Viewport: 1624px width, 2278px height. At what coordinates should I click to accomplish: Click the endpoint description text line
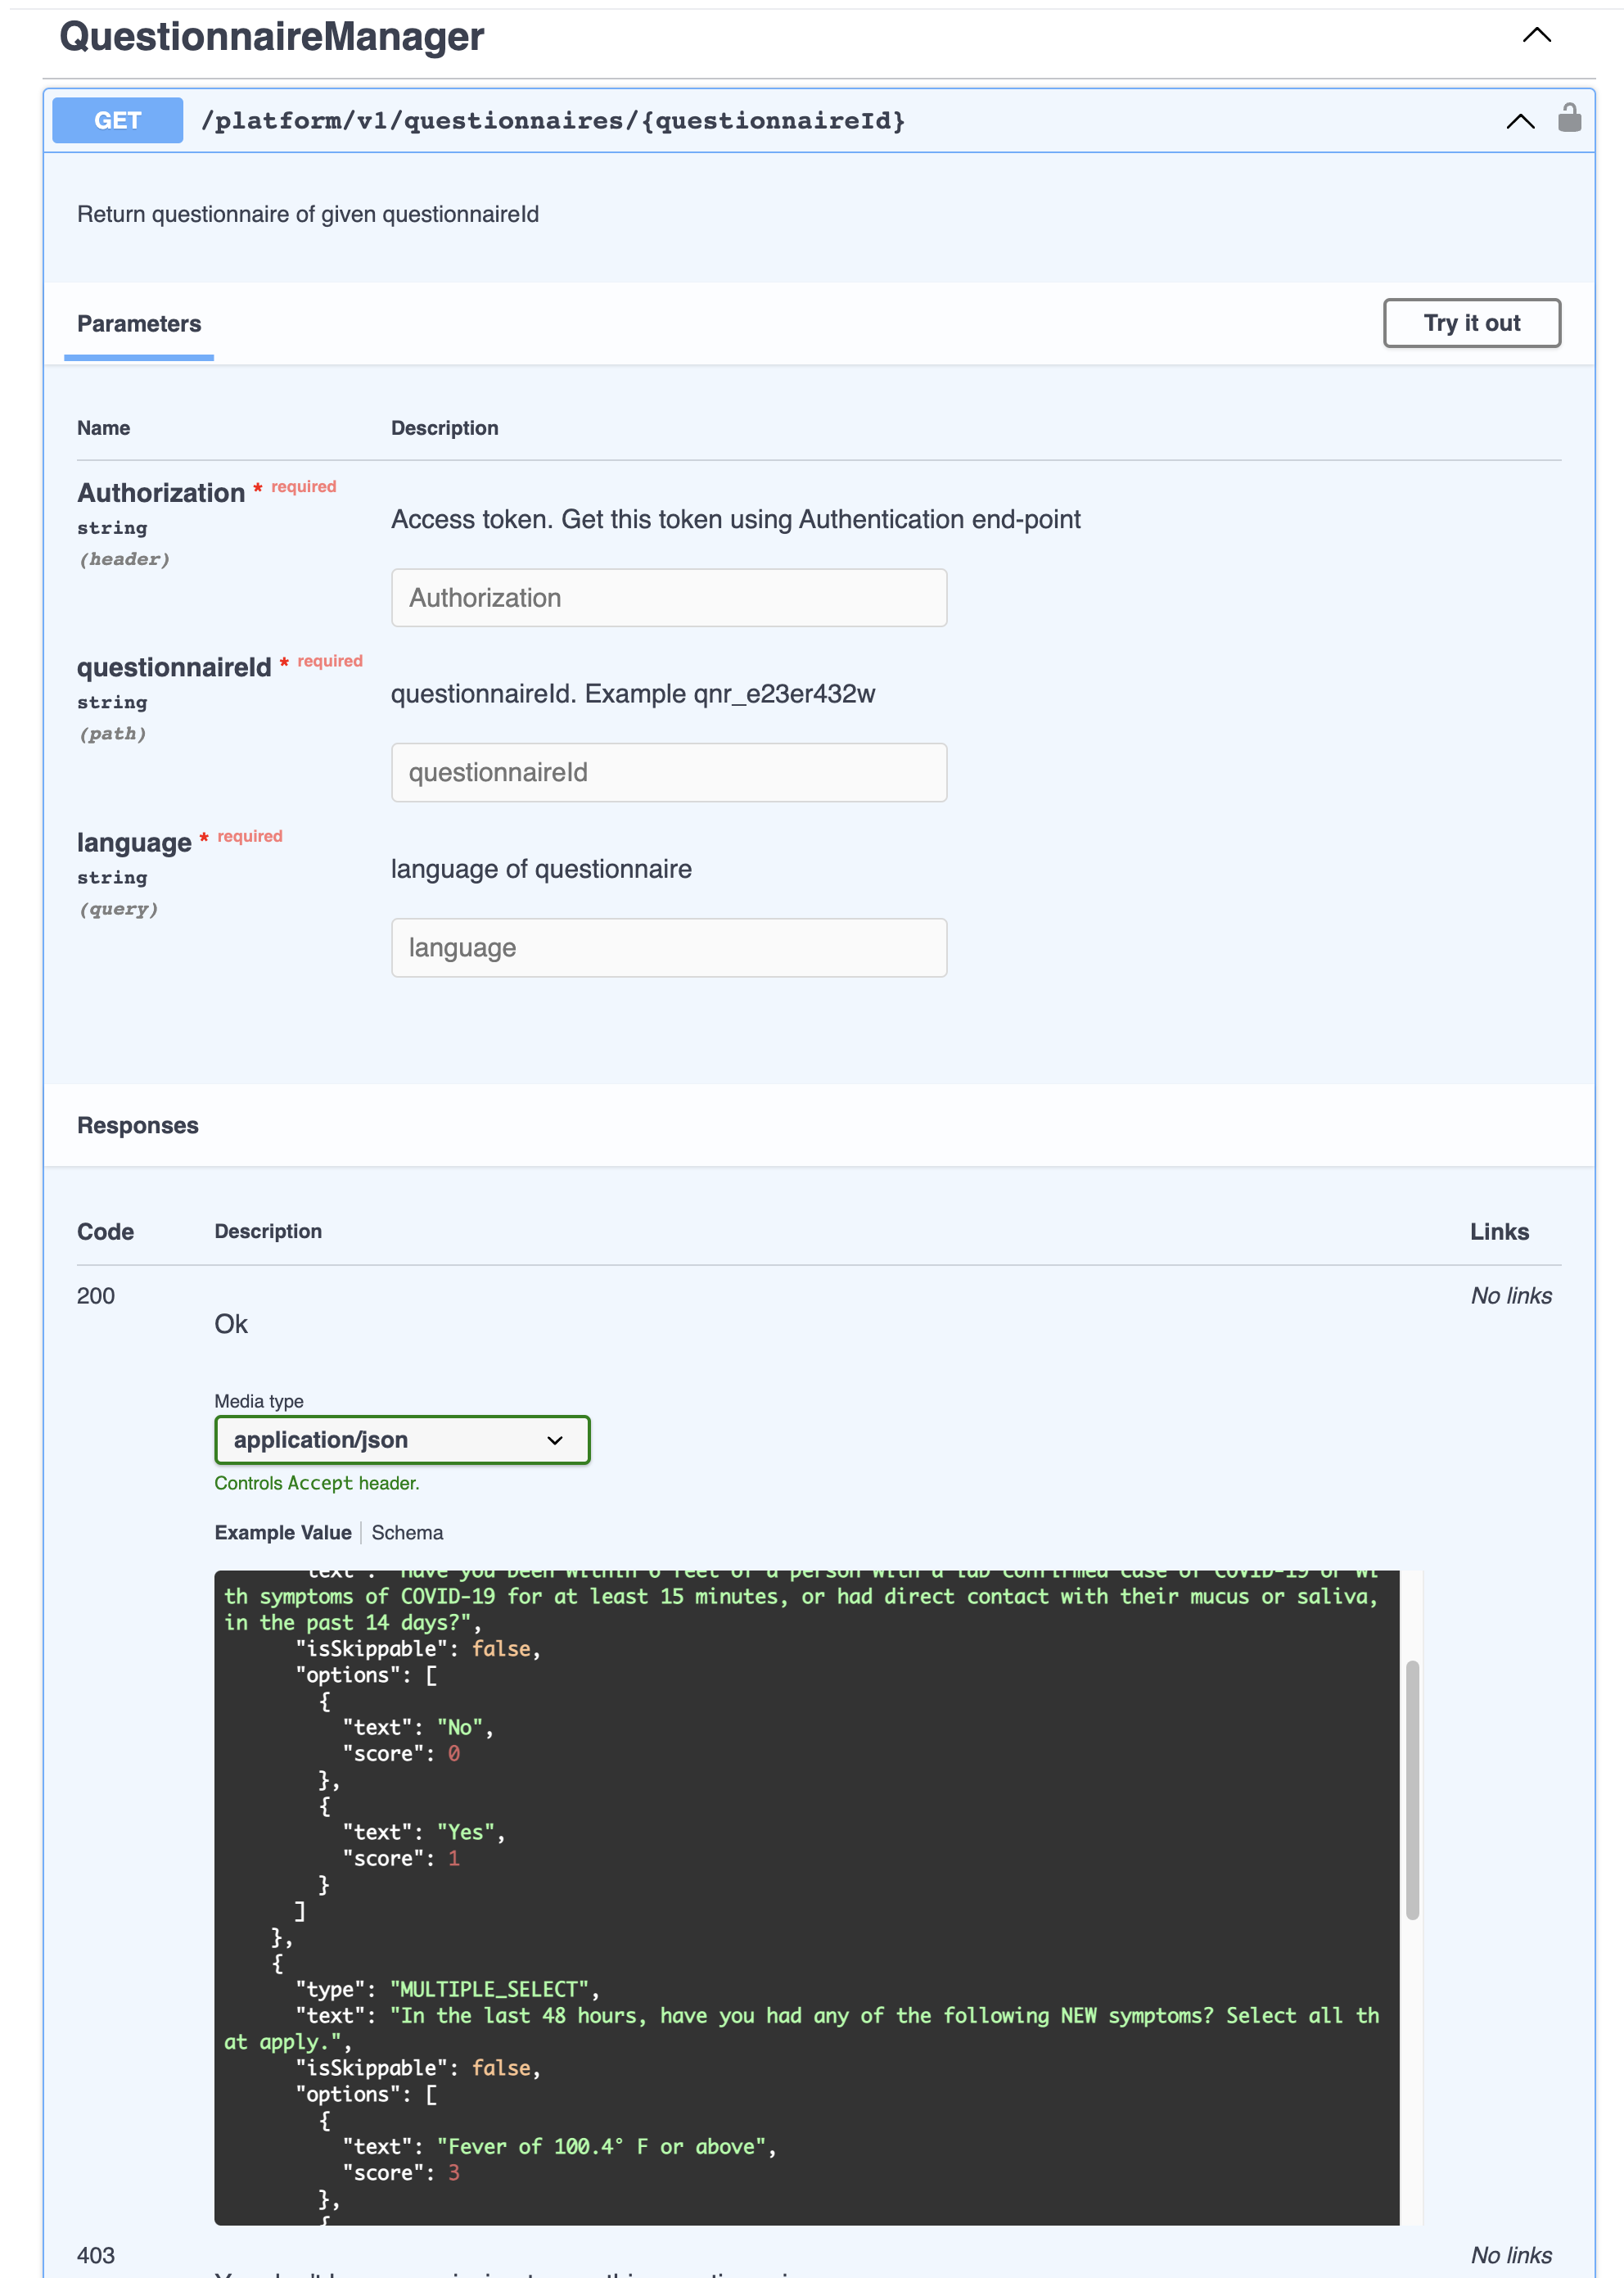pyautogui.click(x=308, y=214)
